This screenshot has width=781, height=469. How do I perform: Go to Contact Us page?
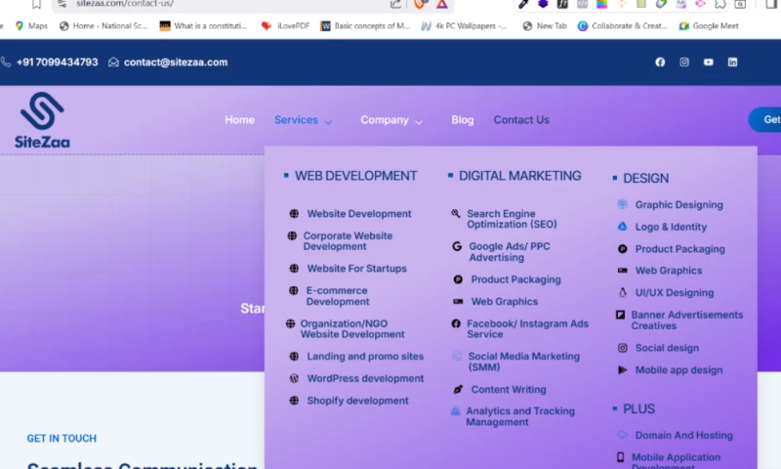(521, 120)
